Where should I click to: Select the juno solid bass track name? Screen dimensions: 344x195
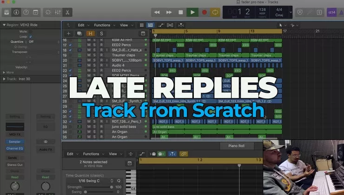[x=124, y=127]
